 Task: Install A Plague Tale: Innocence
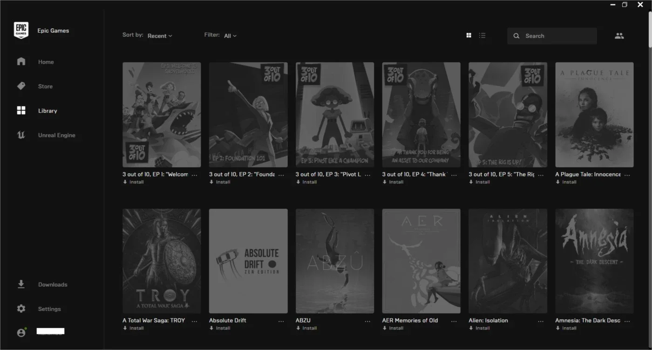(566, 182)
